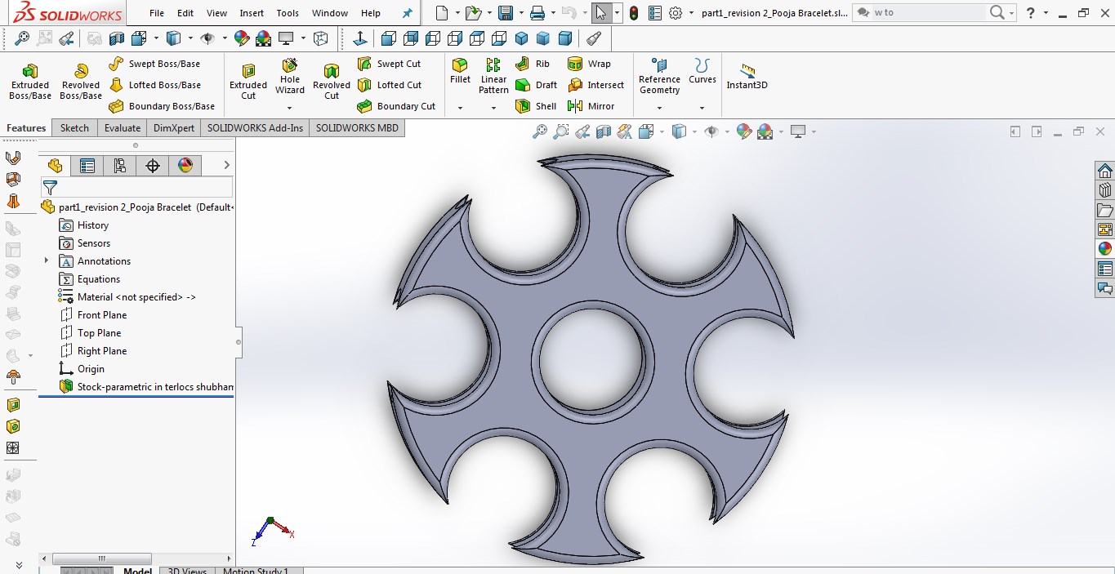Expand the manager tabs right chevron

226,166
